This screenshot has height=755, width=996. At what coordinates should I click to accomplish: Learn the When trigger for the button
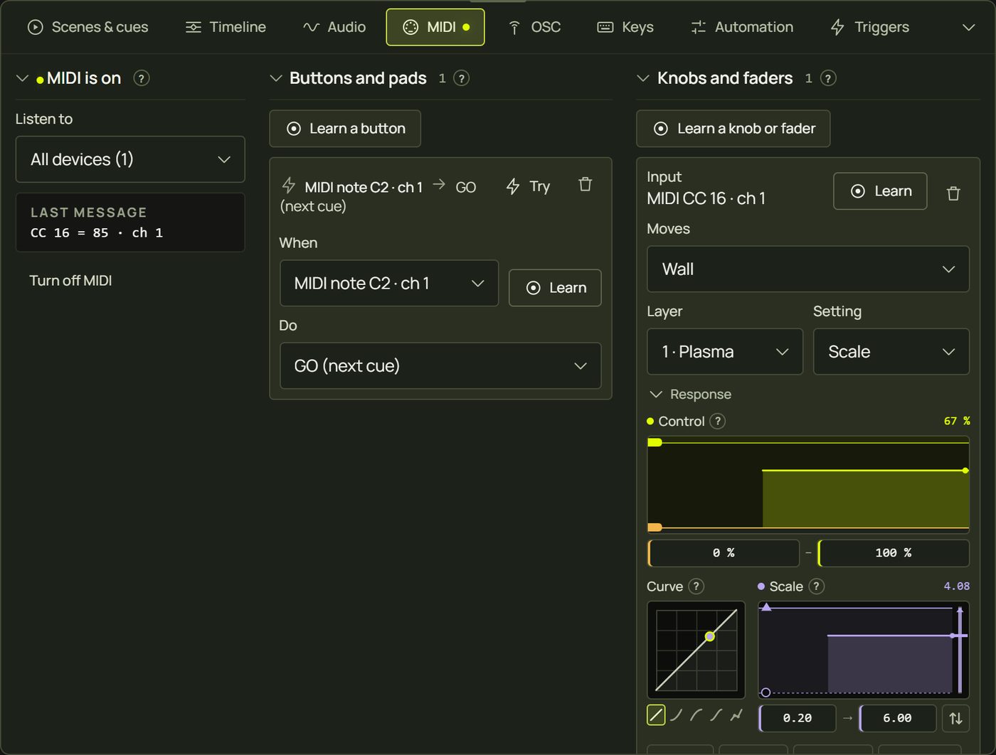555,288
